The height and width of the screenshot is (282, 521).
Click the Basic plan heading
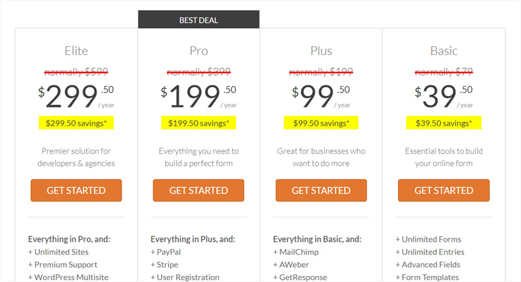444,51
